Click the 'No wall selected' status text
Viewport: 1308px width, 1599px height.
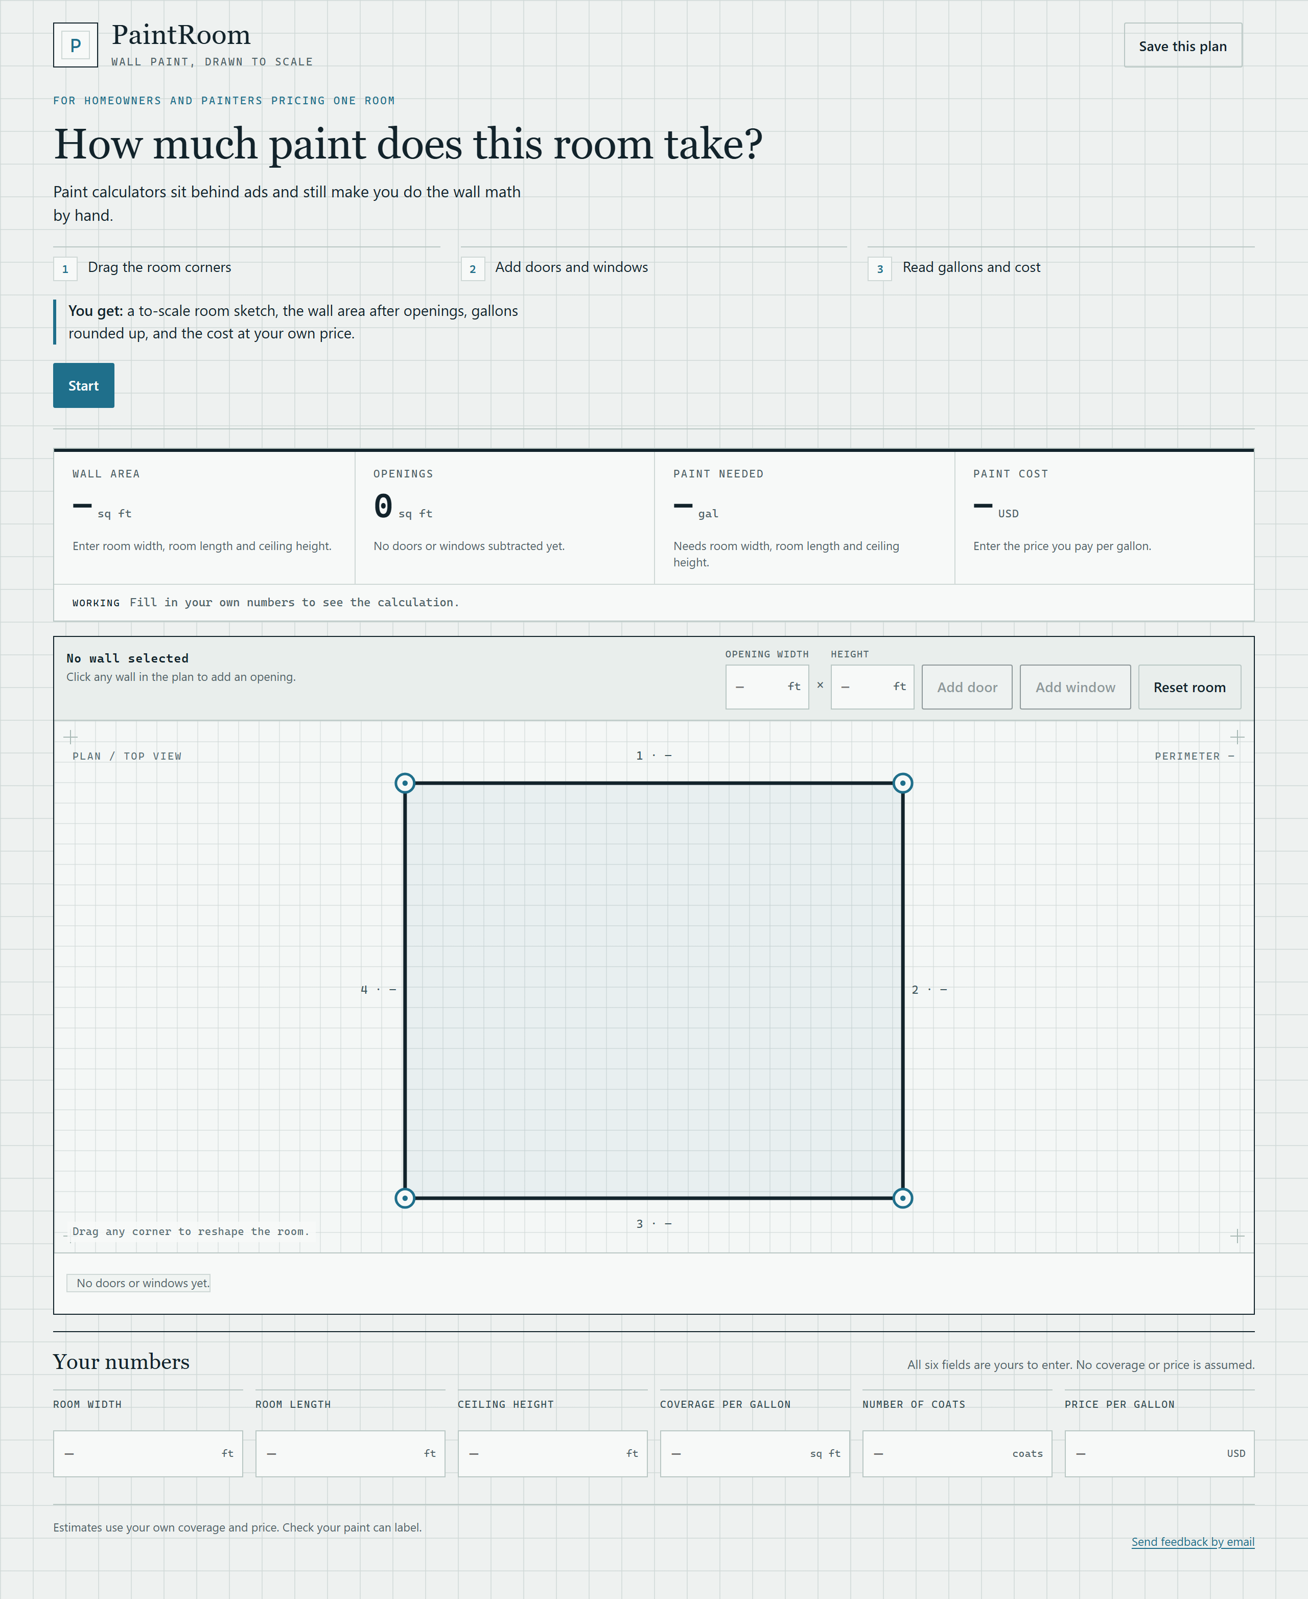click(x=127, y=658)
